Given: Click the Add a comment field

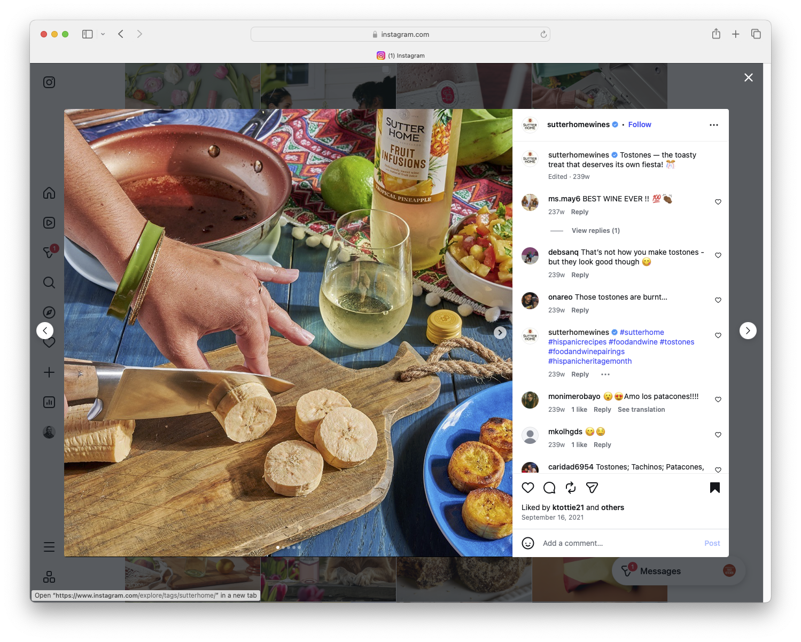Looking at the screenshot, I should tap(588, 543).
